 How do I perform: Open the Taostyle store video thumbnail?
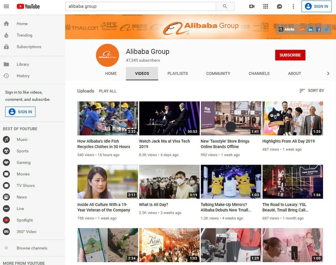tap(231, 118)
